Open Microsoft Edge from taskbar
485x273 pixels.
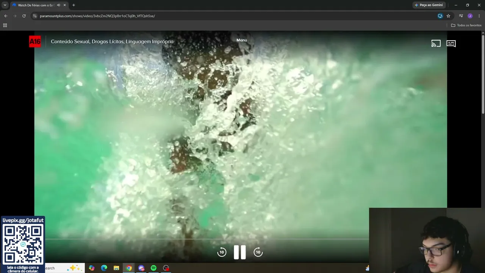[104, 268]
